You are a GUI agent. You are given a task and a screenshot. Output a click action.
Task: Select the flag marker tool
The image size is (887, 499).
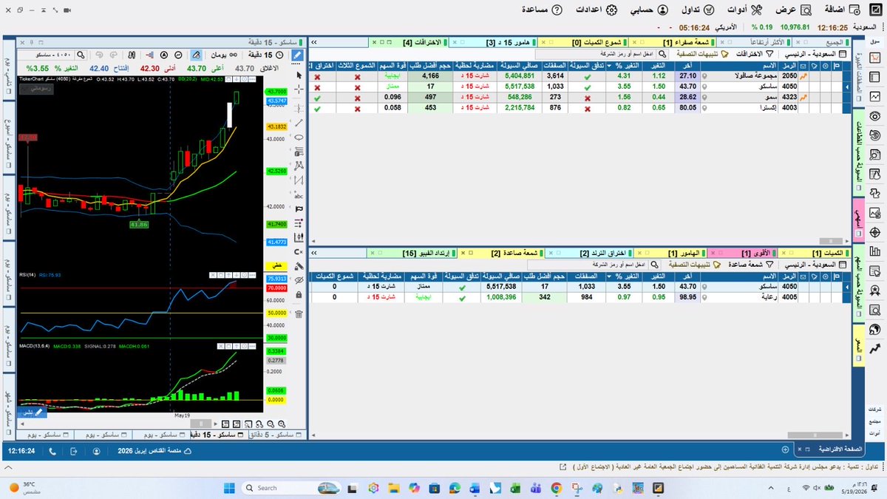tap(299, 208)
